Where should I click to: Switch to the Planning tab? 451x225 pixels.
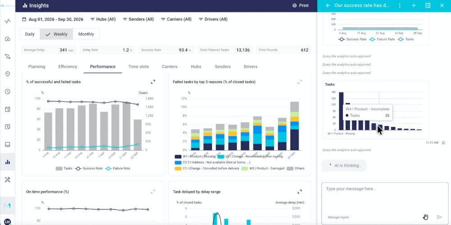37,67
